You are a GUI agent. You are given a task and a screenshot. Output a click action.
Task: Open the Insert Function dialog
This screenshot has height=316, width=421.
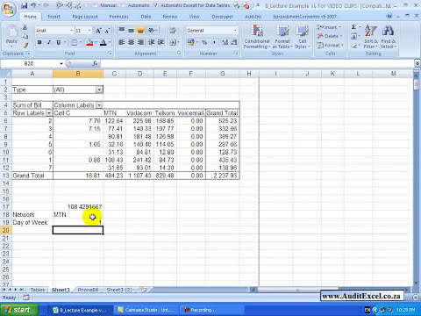click(95, 63)
